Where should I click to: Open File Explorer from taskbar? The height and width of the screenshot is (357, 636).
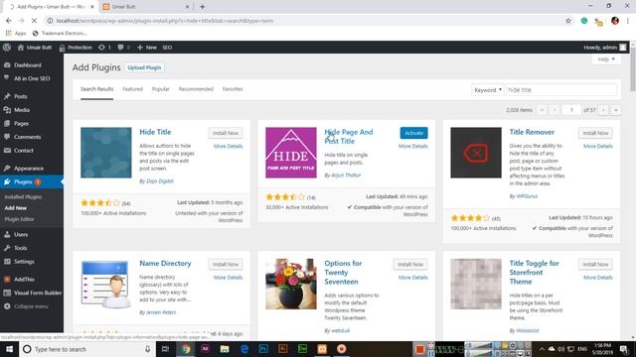225,349
